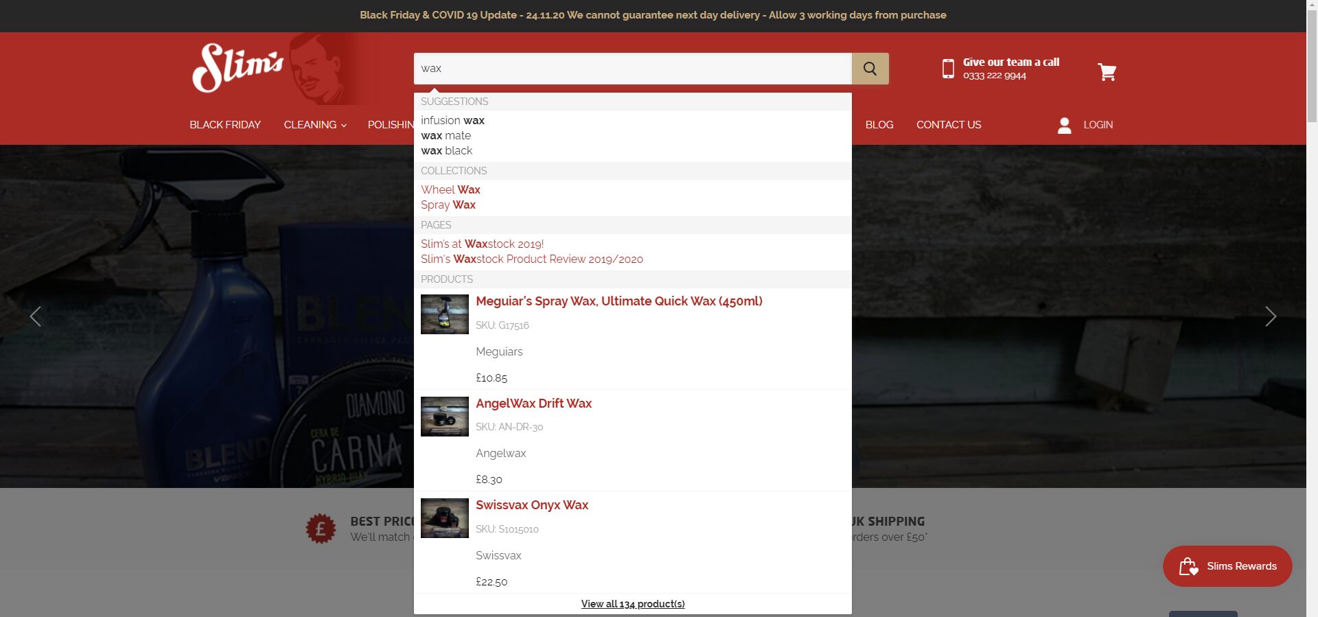Click Meguiar's Spray Wax thumbnail
The image size is (1318, 617).
tap(445, 314)
